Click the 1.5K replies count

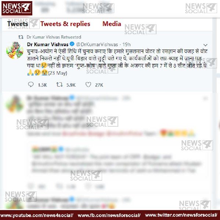(42, 85)
